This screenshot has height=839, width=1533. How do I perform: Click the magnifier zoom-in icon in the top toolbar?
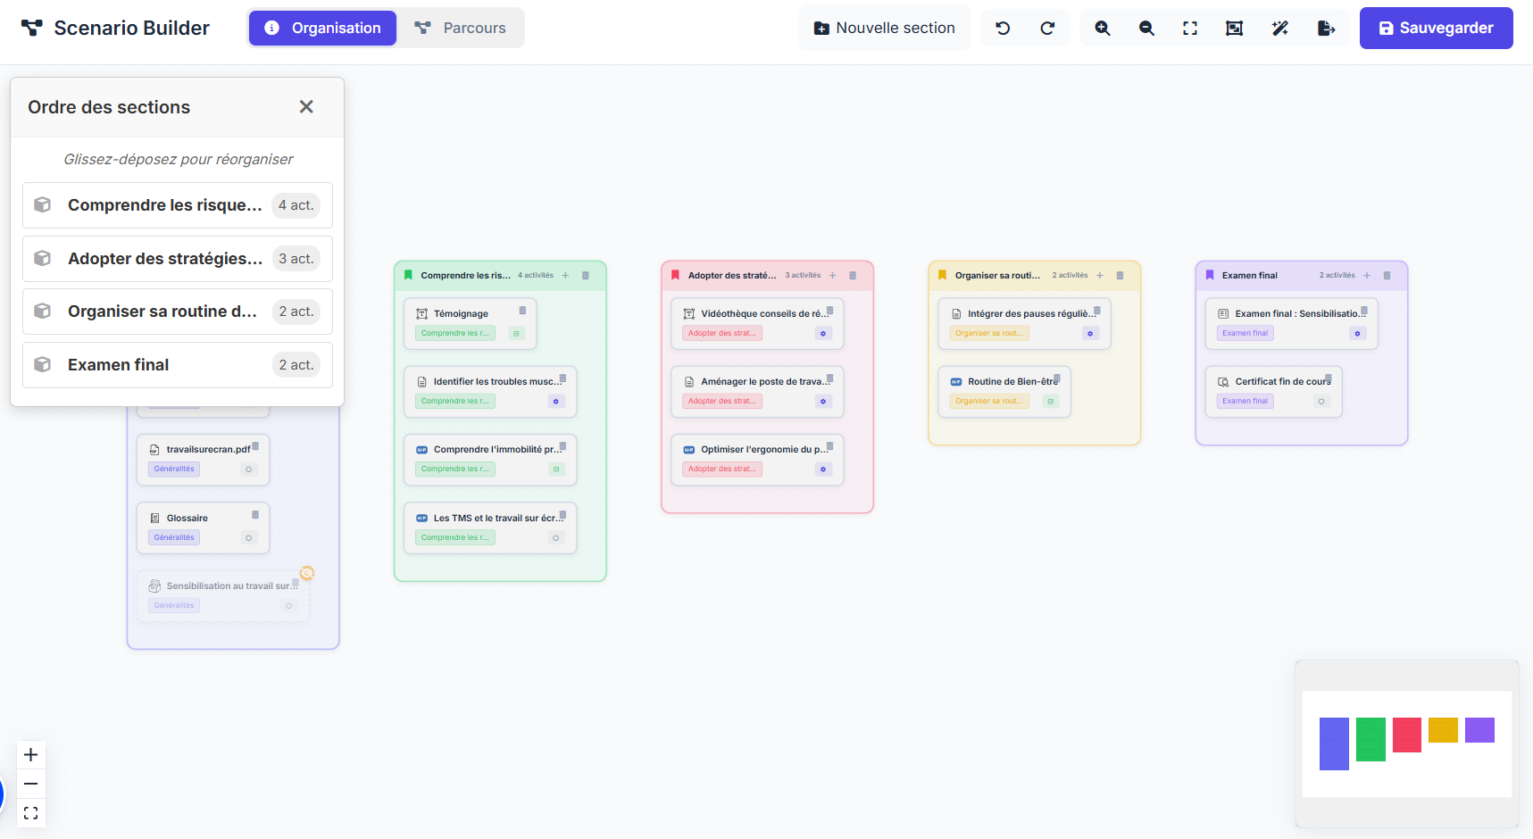[x=1103, y=29]
